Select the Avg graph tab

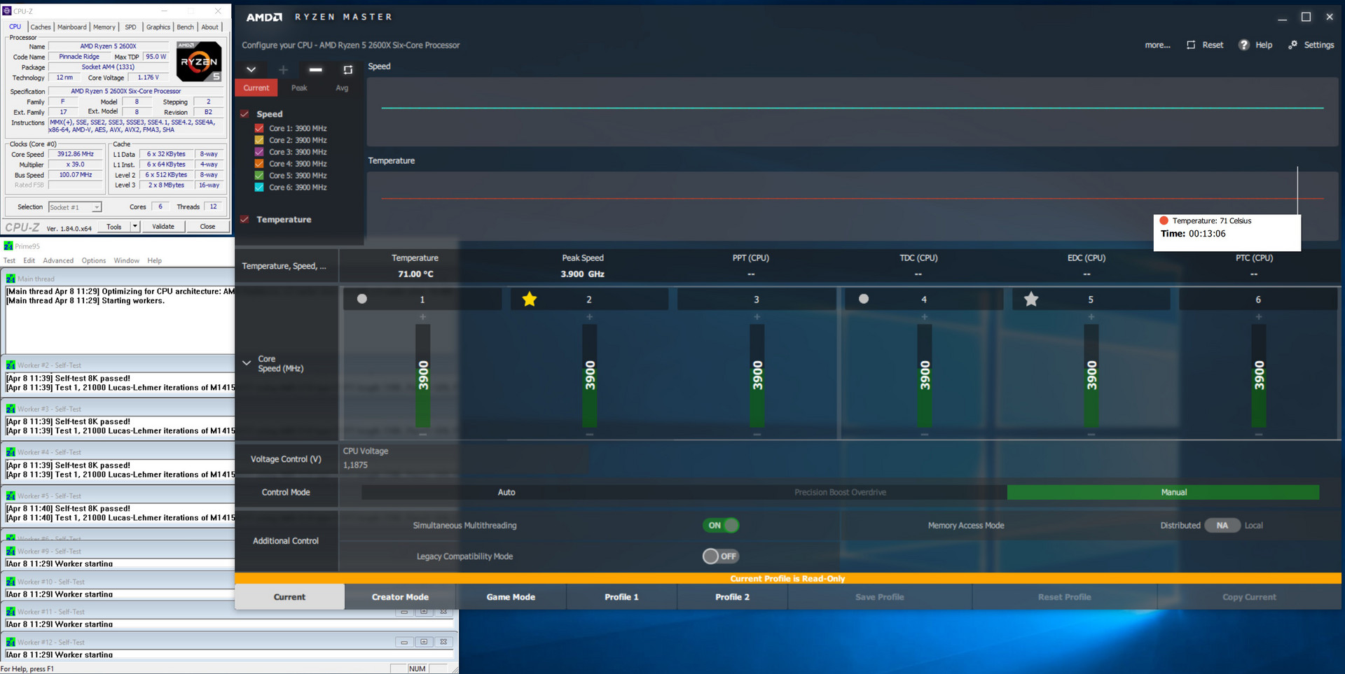click(x=342, y=88)
